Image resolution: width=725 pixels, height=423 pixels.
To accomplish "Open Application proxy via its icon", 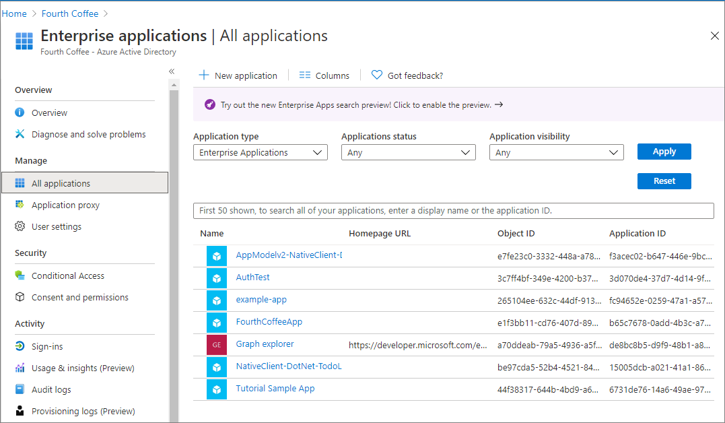I will tap(20, 205).
